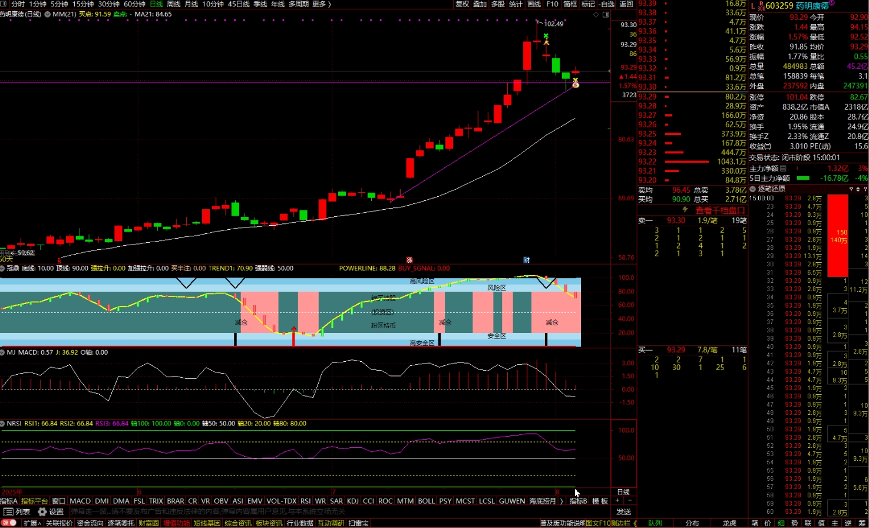Expand the 逐笔还原 panel dropdown arrow
Image resolution: width=869 pixels, height=528 pixels.
(x=753, y=189)
